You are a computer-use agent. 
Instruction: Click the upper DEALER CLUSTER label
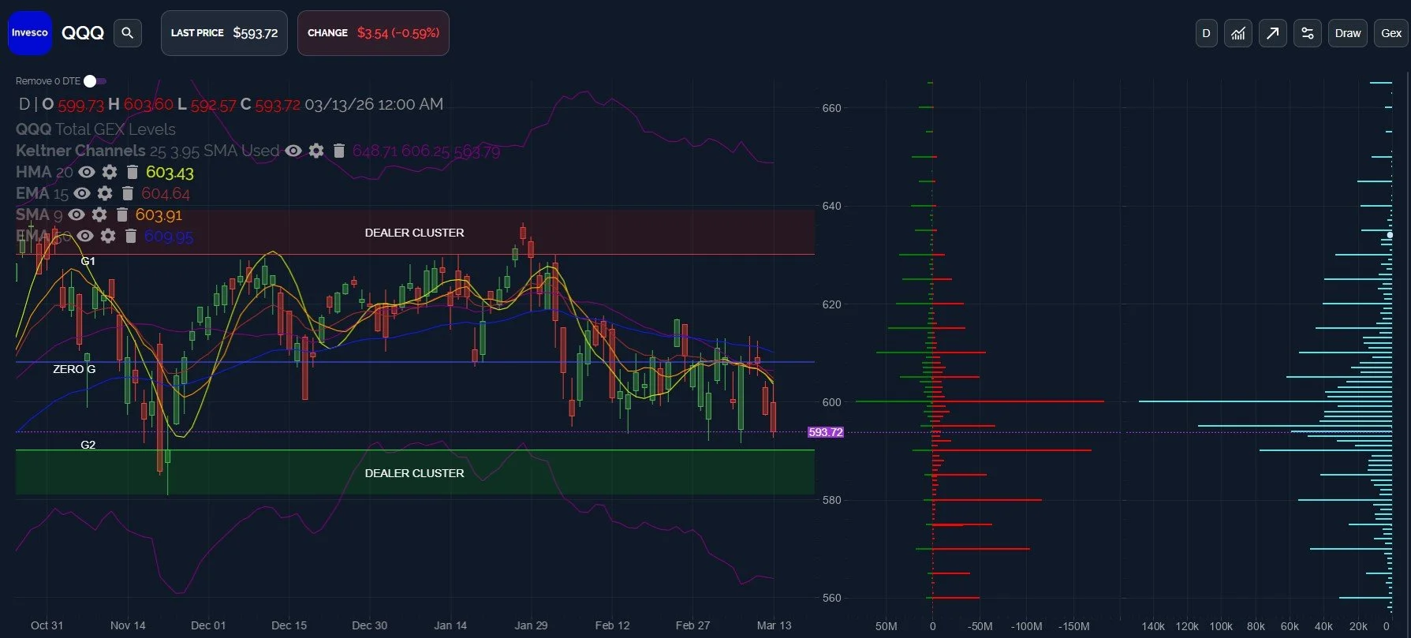414,233
